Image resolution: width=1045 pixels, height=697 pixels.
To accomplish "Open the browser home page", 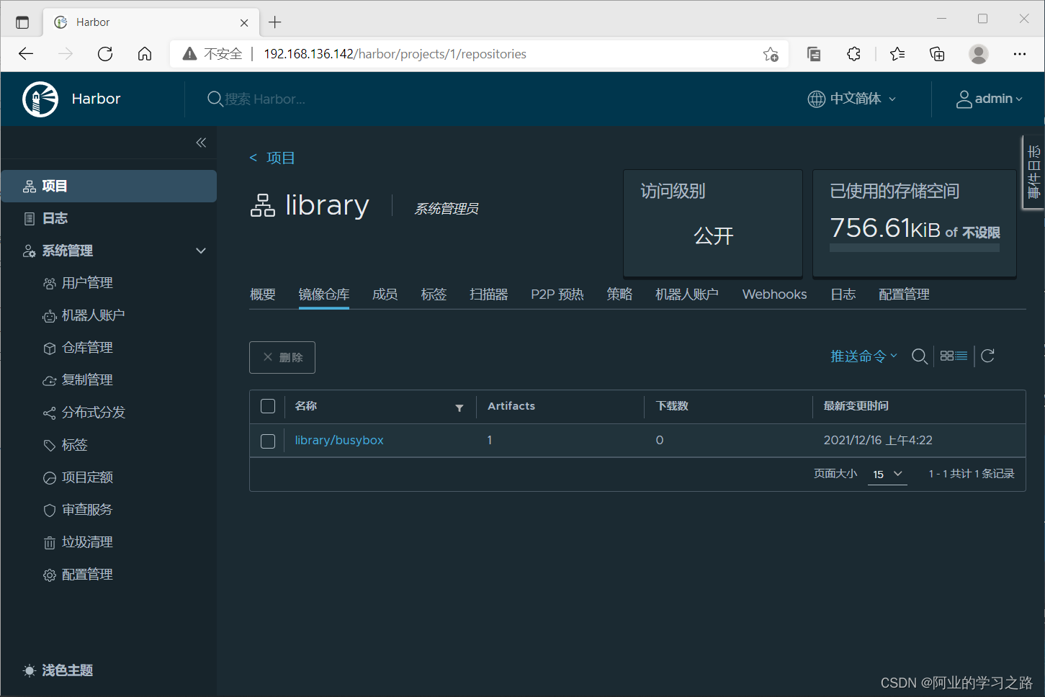I will coord(145,54).
